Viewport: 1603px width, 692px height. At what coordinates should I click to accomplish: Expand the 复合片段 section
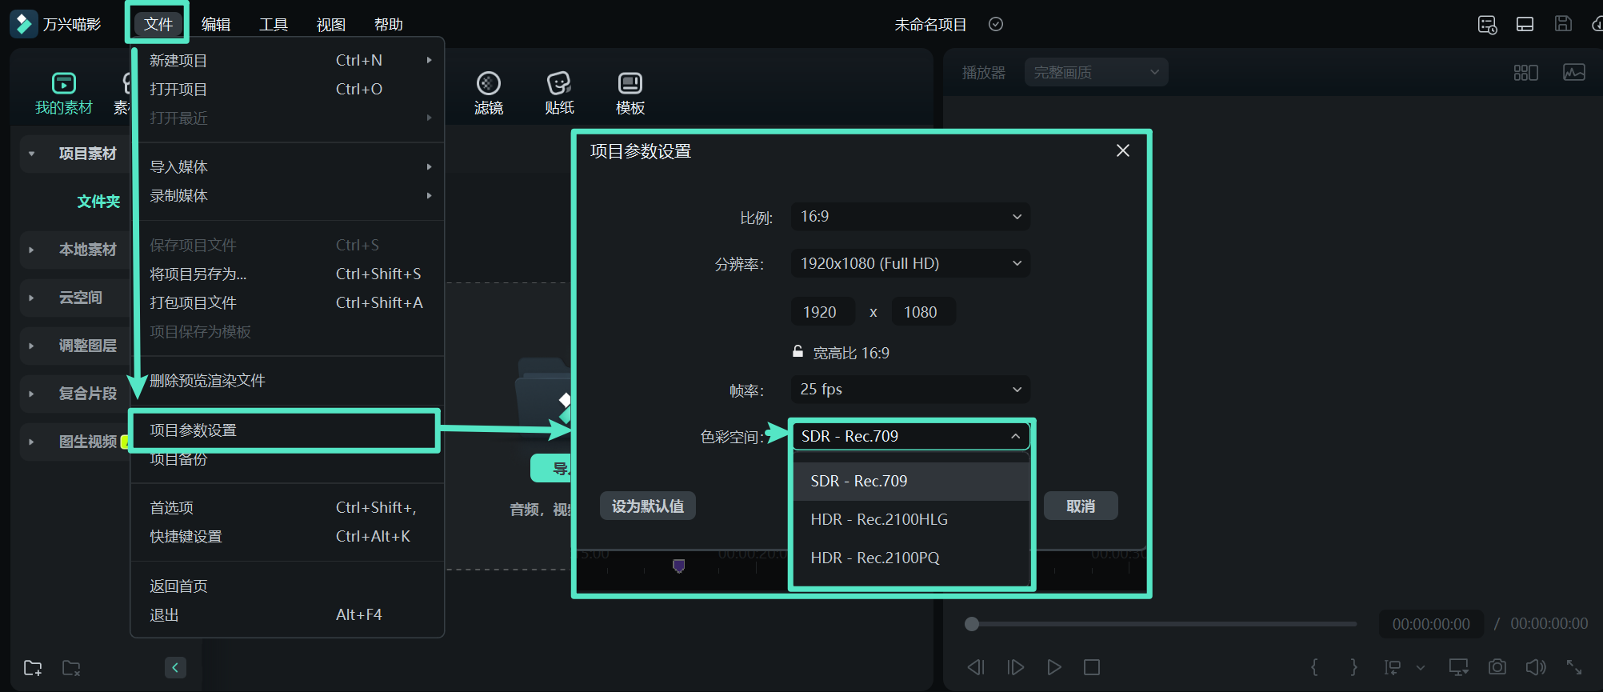[31, 394]
